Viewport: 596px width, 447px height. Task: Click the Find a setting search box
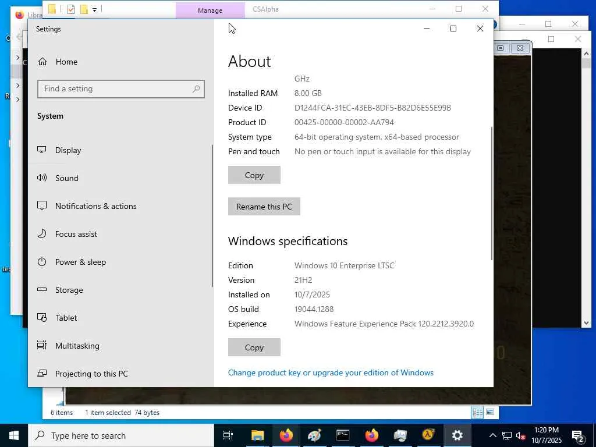coord(121,89)
